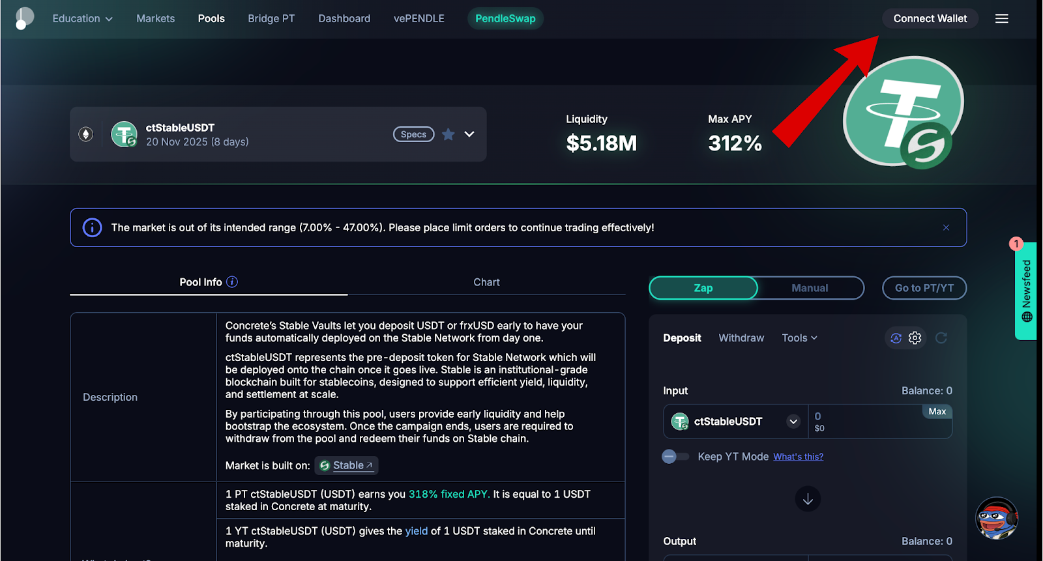Viewport: 1043px width, 561px height.
Task: Expand the Education dropdown menu
Action: [83, 19]
